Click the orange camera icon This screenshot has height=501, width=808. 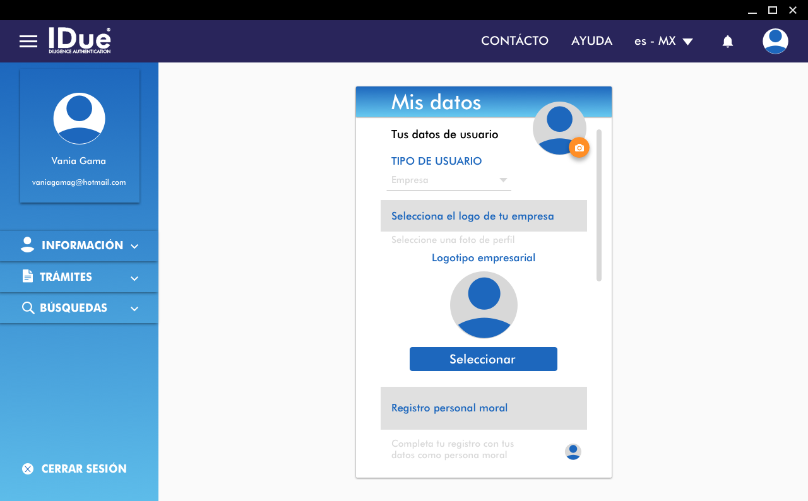[579, 148]
